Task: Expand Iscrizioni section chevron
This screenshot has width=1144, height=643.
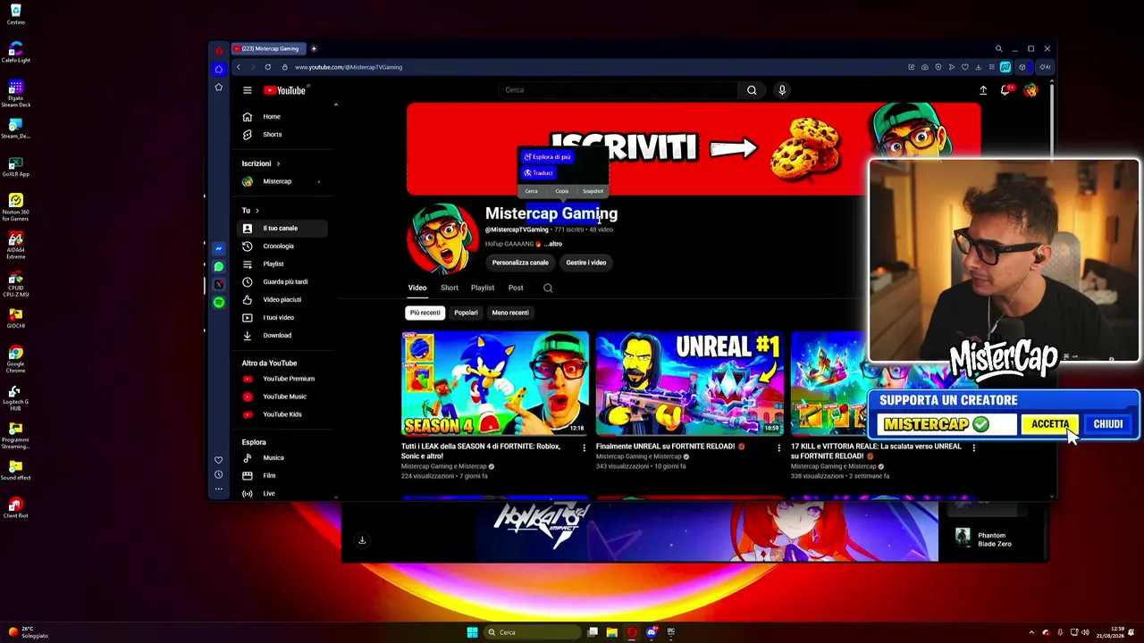Action: [x=278, y=163]
